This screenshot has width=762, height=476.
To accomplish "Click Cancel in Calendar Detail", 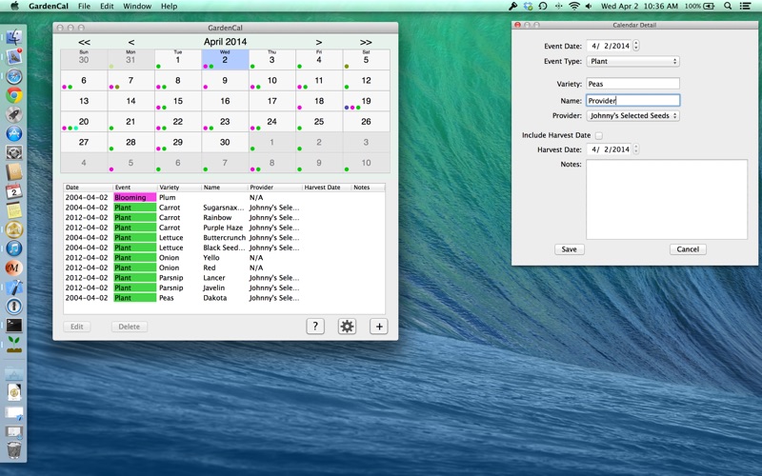I will pos(688,249).
